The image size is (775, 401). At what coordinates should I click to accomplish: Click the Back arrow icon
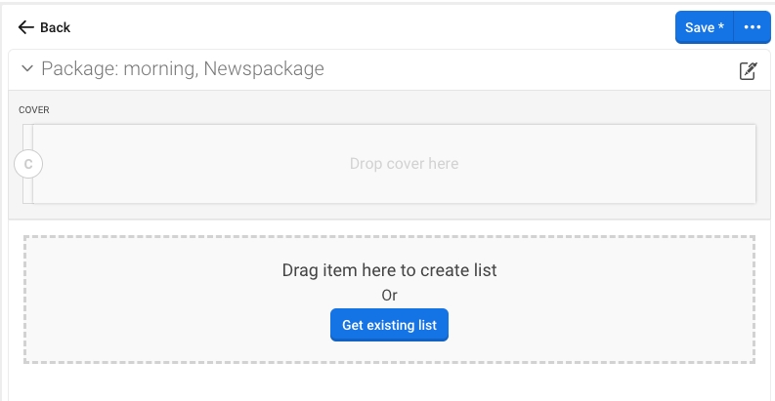26,27
